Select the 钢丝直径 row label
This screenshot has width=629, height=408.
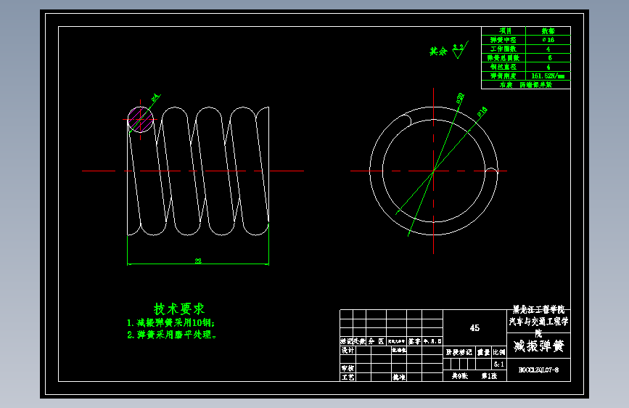tap(503, 67)
